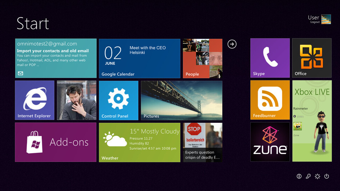Screen dimensions: 340x191
Task: Click the power icon at bottom right
Action: pos(327,176)
